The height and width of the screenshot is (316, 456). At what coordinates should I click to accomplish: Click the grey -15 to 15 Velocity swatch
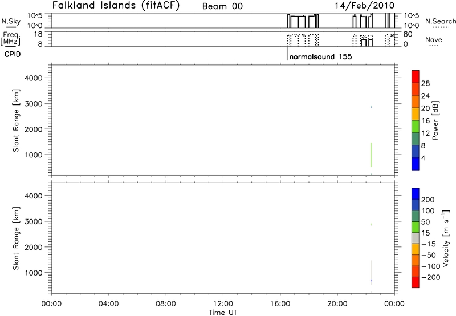tap(416, 238)
